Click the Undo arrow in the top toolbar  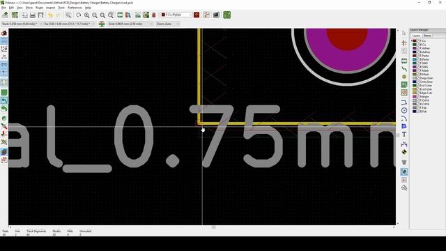point(50,15)
